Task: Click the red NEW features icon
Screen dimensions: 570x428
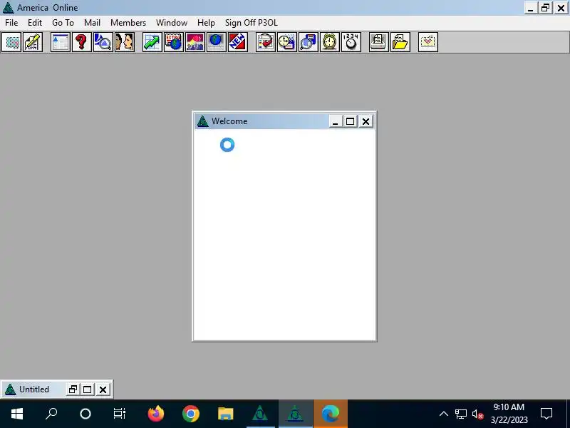Action: [238, 42]
